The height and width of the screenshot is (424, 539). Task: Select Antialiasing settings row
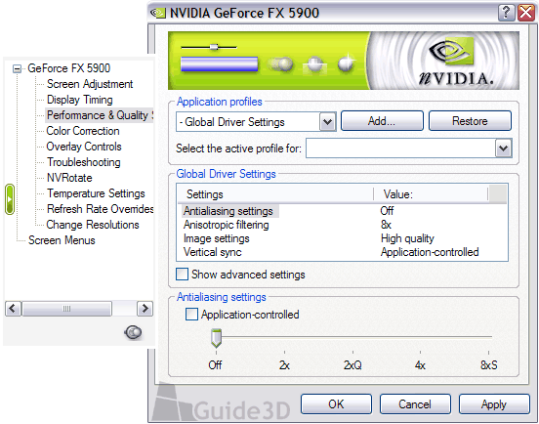tap(229, 211)
